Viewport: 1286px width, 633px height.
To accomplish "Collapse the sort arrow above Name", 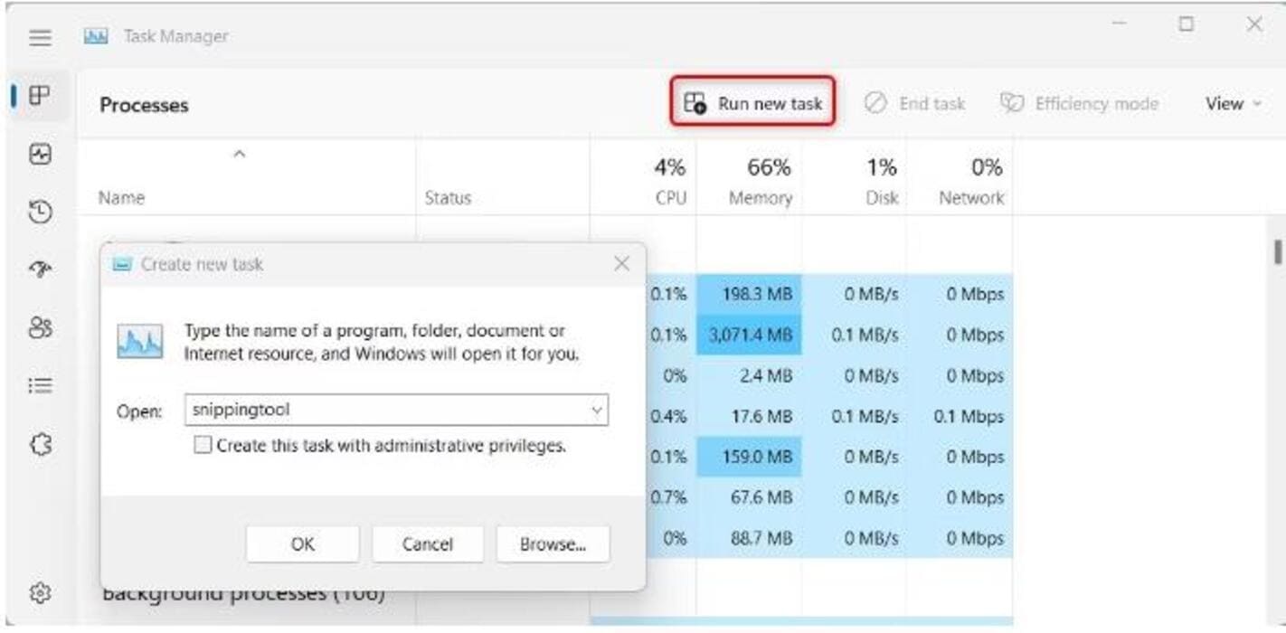I will (x=240, y=155).
